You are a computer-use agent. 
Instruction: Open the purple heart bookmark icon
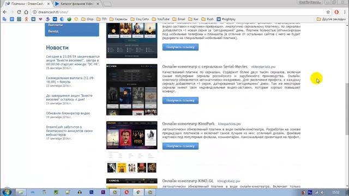coord(40,19)
